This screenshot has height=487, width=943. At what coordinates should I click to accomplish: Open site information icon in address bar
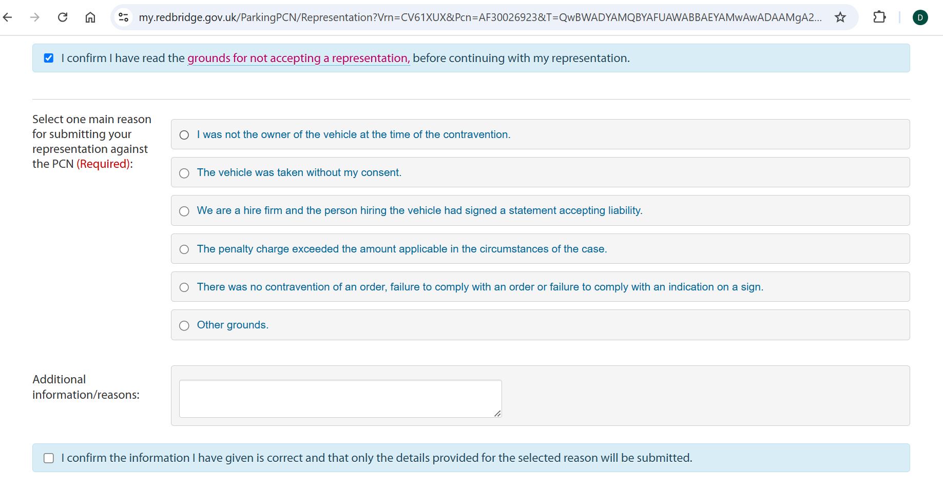pyautogui.click(x=124, y=17)
